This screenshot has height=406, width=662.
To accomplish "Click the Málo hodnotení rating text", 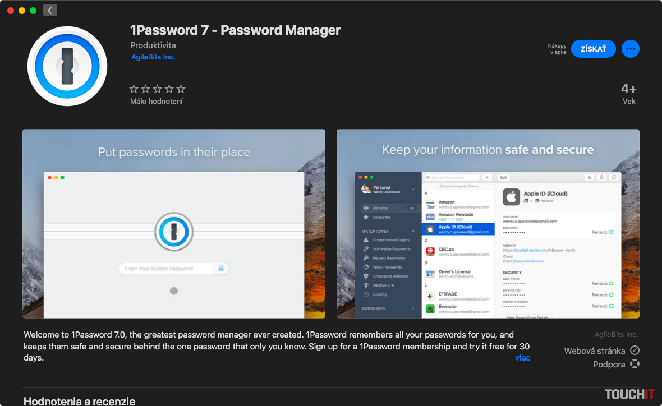I will click(x=157, y=101).
